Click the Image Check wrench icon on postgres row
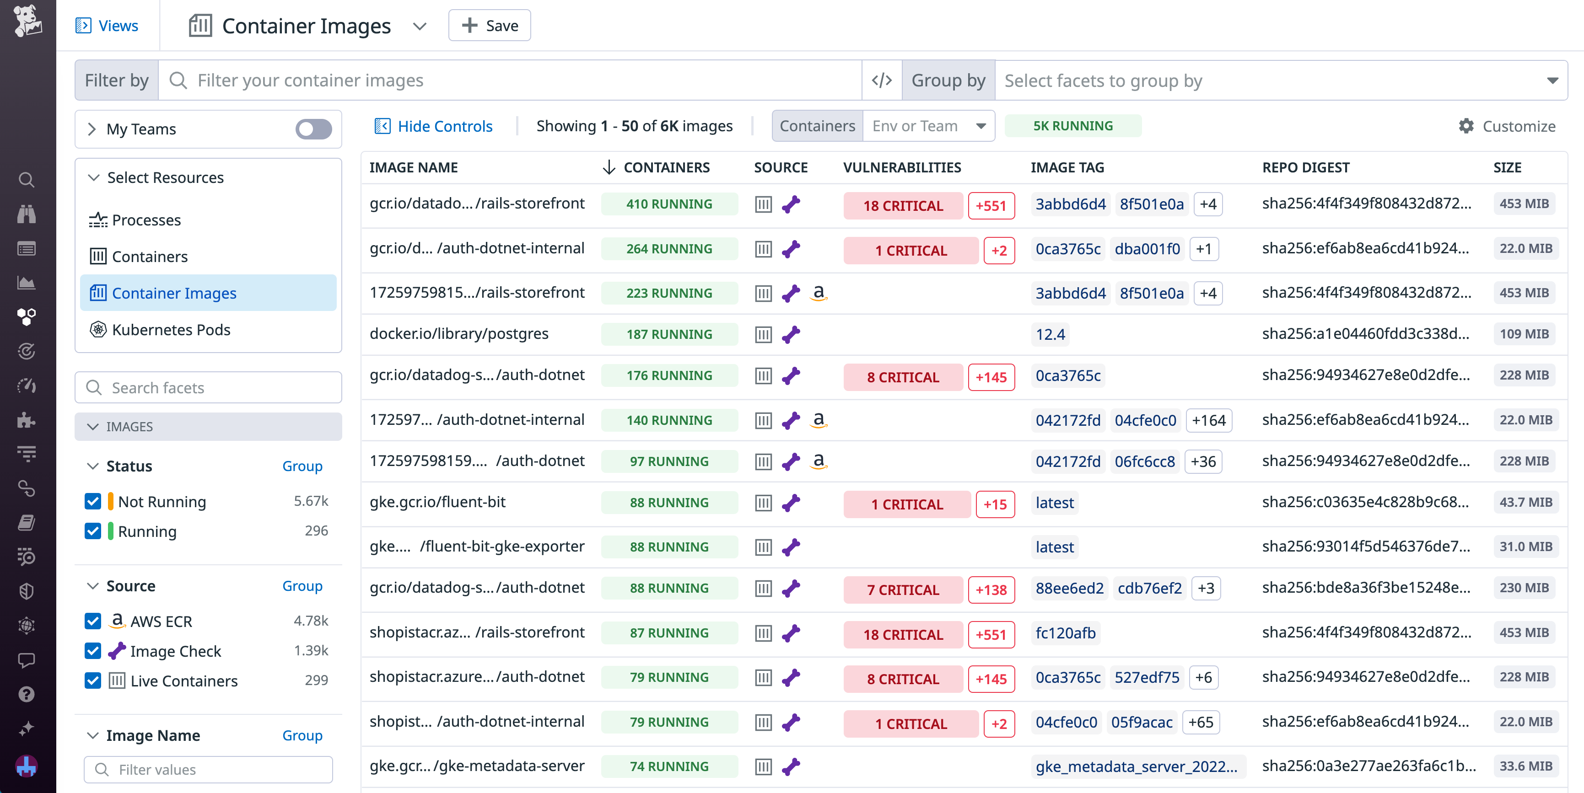The image size is (1584, 793). 792,334
